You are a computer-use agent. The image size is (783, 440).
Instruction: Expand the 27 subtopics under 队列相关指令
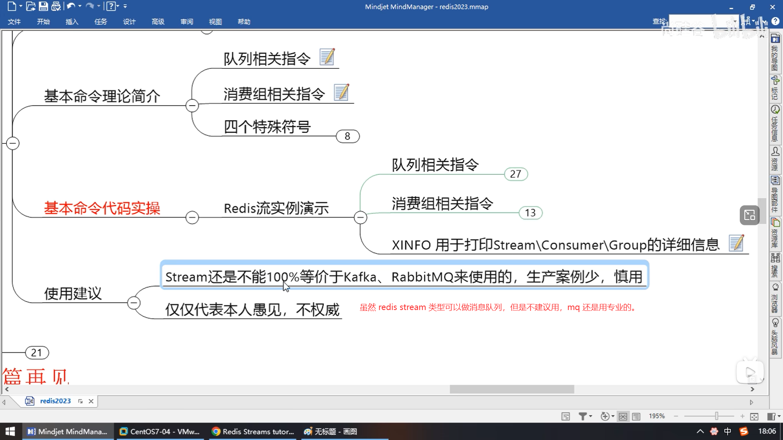pos(515,174)
